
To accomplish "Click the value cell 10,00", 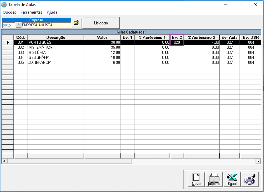I will point(102,57).
